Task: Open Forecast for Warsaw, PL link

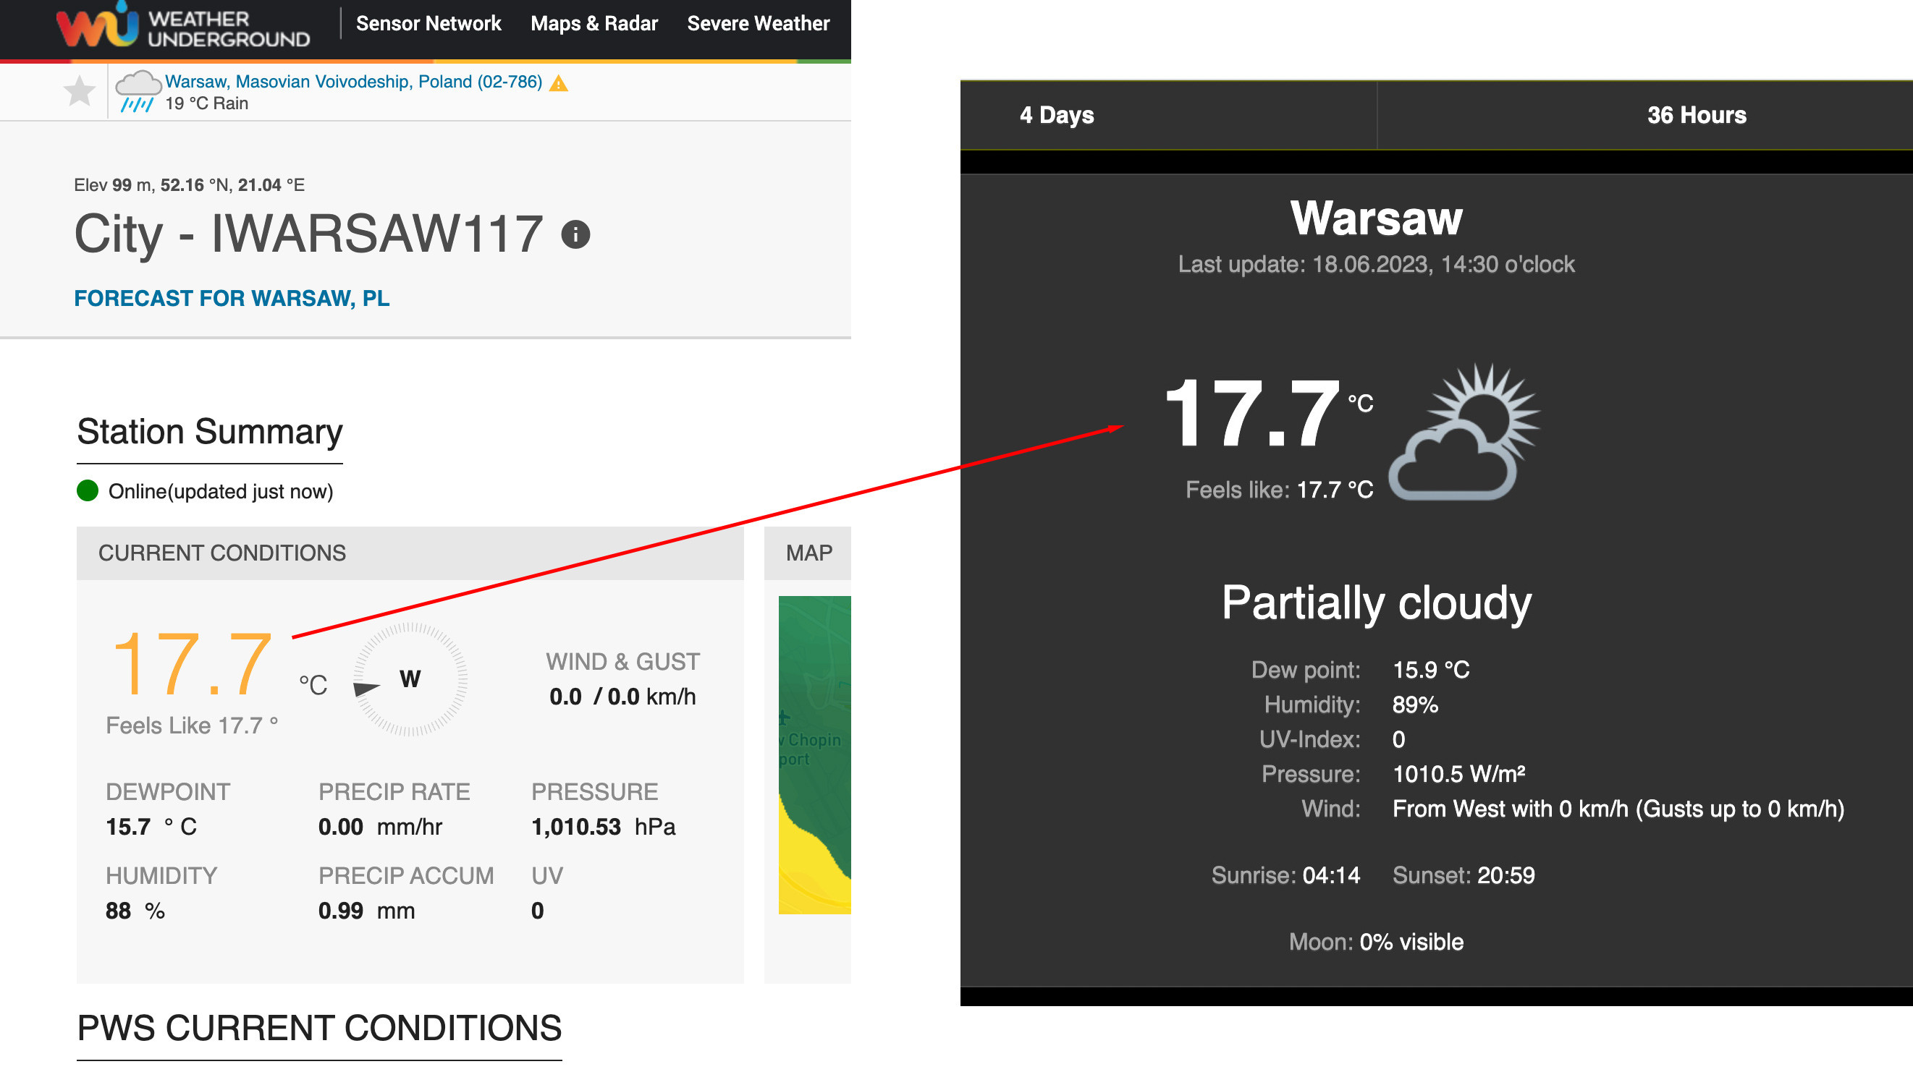Action: (x=232, y=298)
